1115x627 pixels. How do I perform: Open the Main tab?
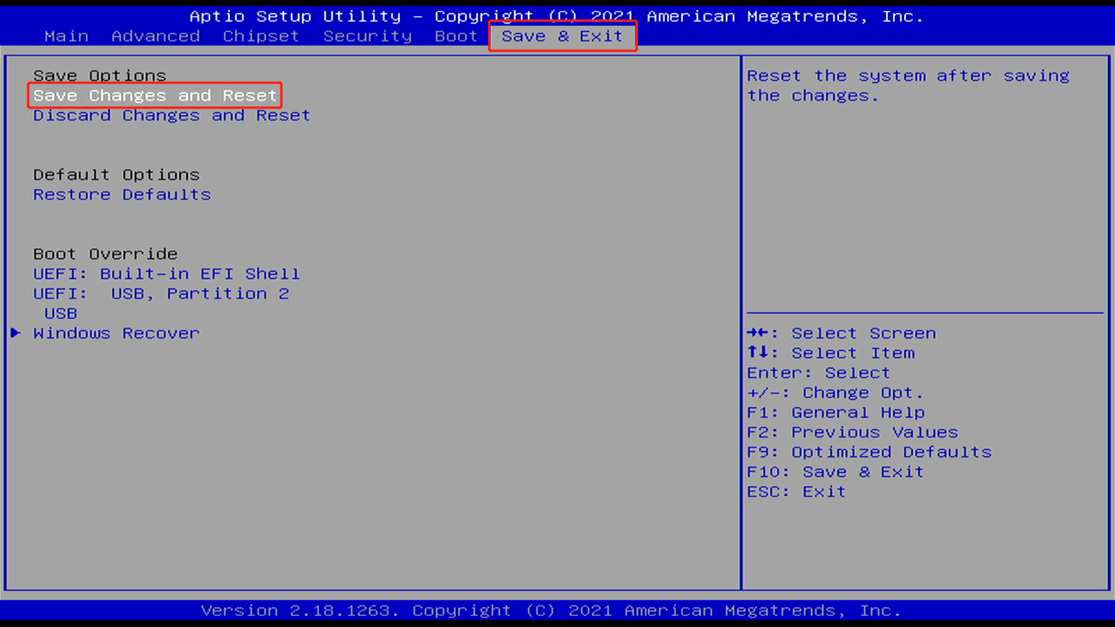pyautogui.click(x=67, y=36)
